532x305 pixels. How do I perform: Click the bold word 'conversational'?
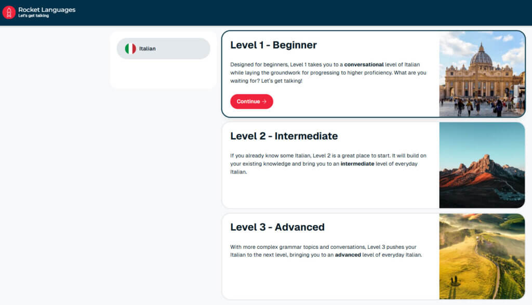click(x=364, y=64)
